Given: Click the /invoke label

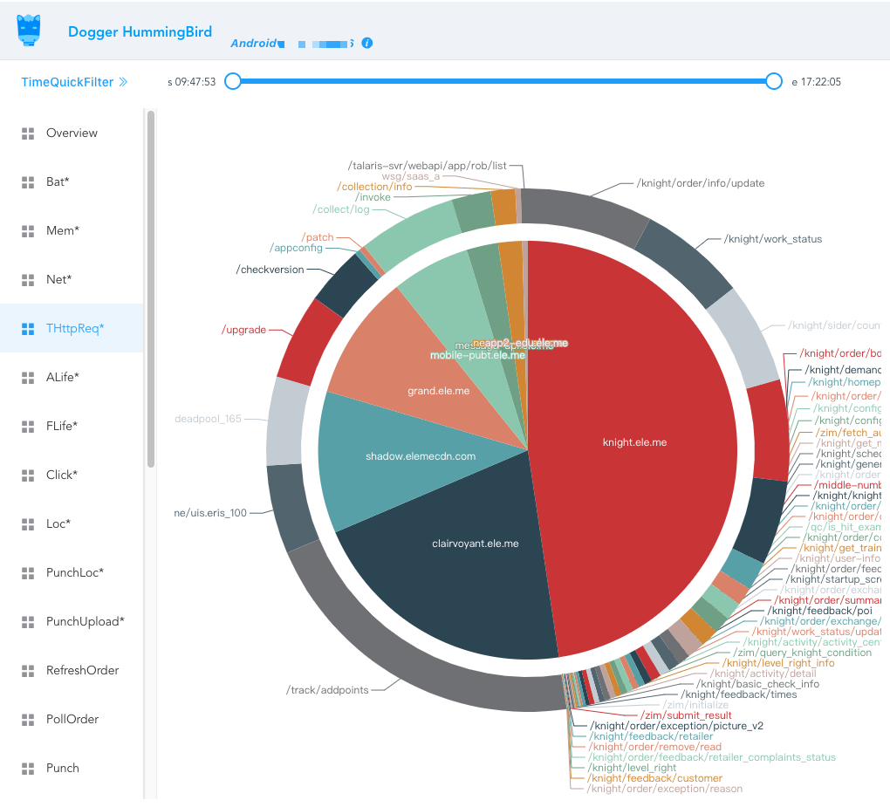Looking at the screenshot, I should (x=373, y=197).
